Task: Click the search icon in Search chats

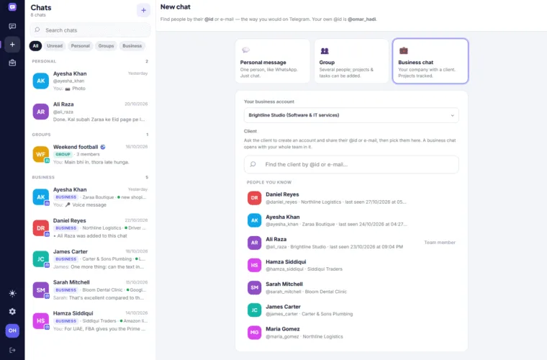Action: click(x=37, y=30)
